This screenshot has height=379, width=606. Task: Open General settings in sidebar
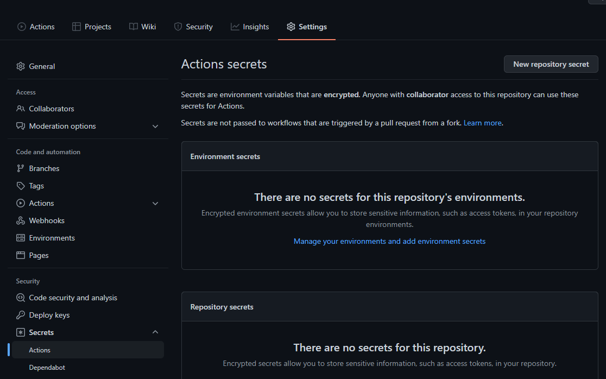(x=88, y=66)
